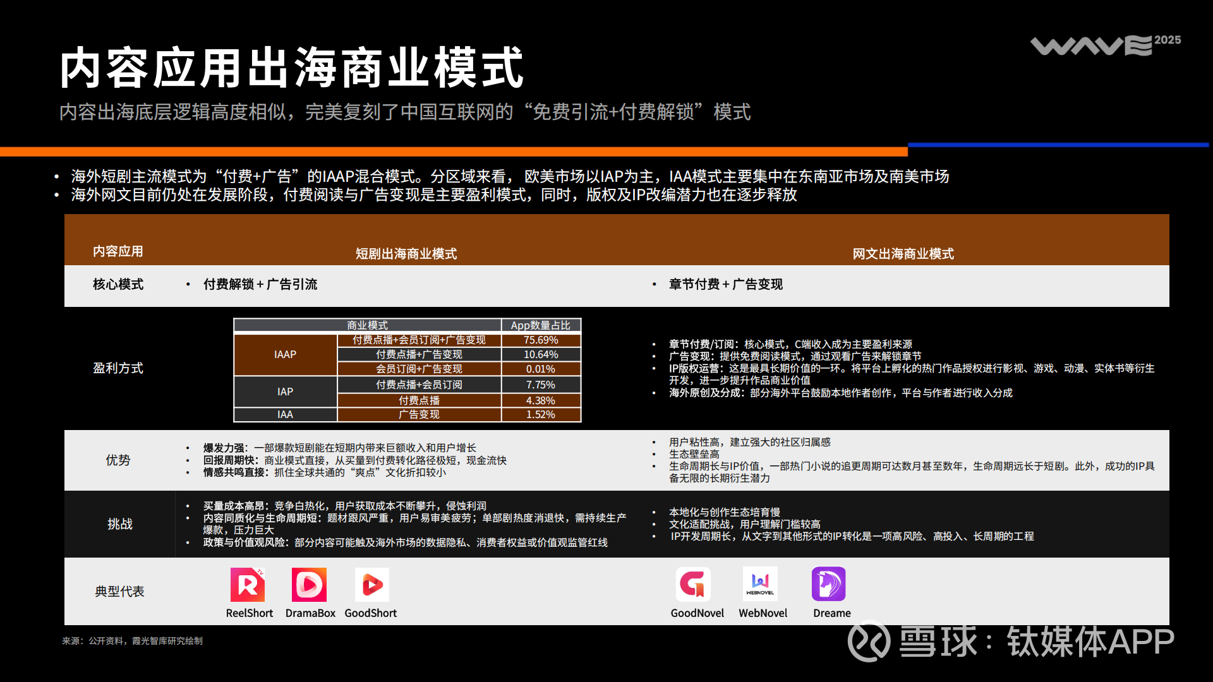This screenshot has width=1213, height=682.
Task: Click the Dreame app icon
Action: pyautogui.click(x=828, y=584)
